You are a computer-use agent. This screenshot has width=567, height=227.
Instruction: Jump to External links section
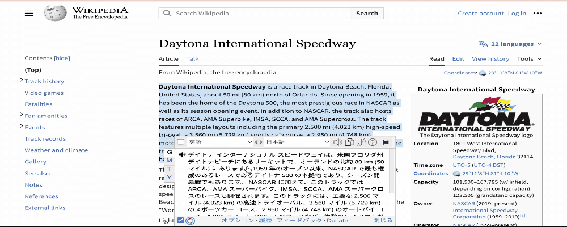click(x=45, y=208)
